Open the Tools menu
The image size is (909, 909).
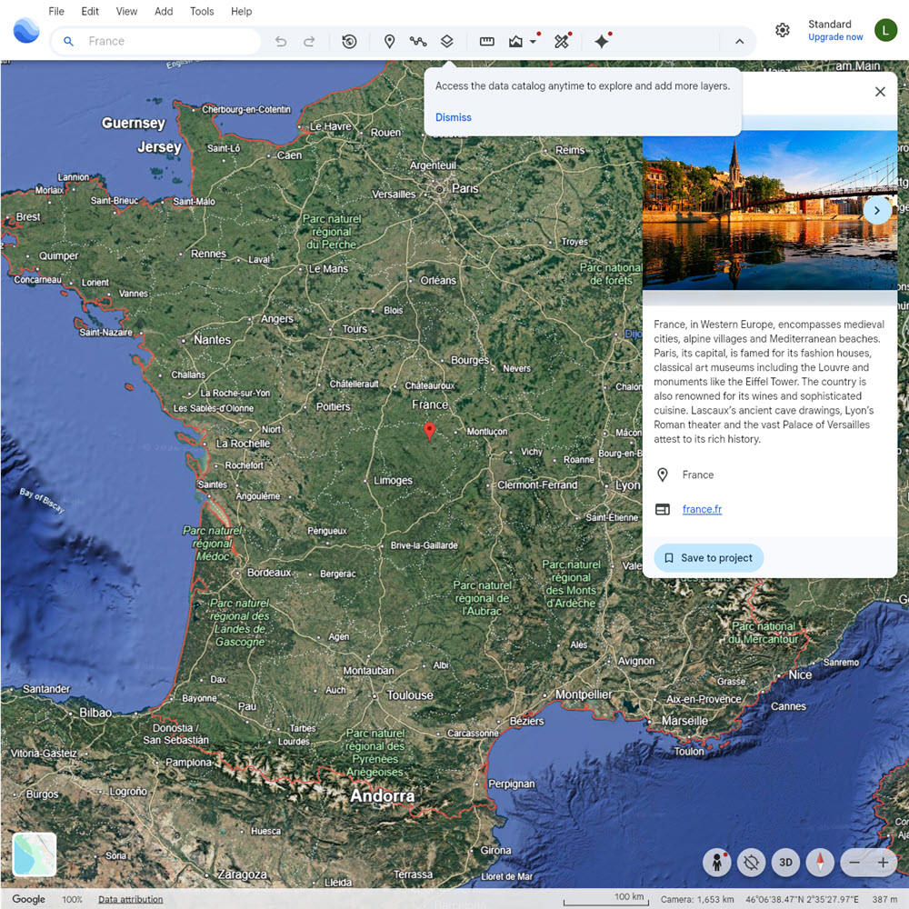[x=202, y=11]
